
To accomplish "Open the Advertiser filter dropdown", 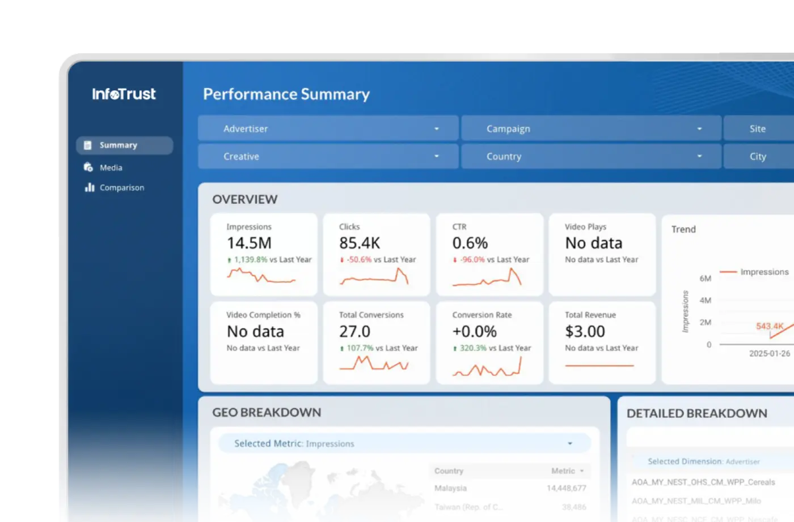I will [x=328, y=129].
